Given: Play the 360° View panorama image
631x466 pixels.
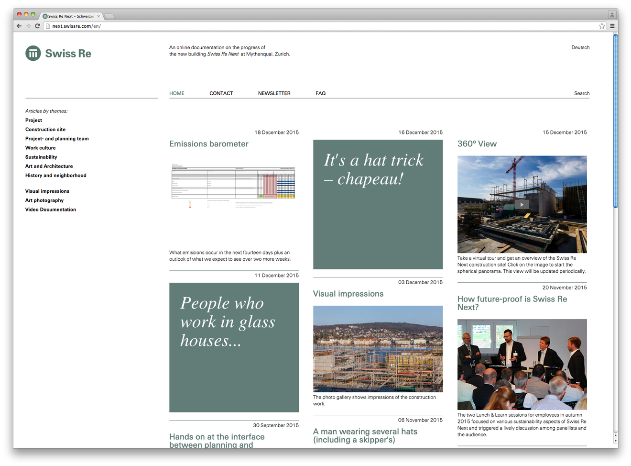Looking at the screenshot, I should click(x=522, y=204).
